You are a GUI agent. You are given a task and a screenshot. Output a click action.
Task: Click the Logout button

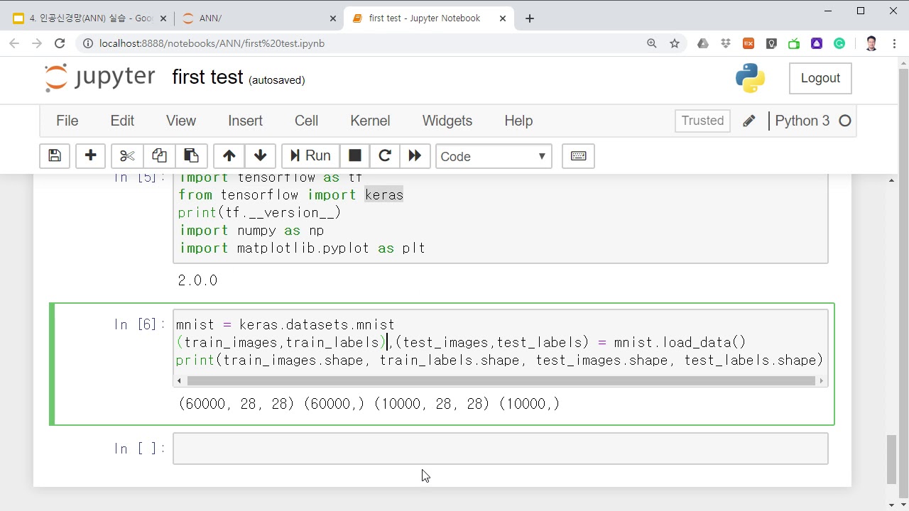[x=820, y=78]
